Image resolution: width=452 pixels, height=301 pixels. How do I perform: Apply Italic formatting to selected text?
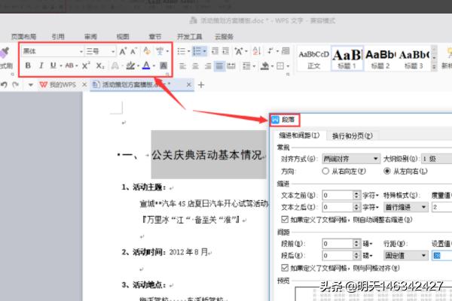41,65
